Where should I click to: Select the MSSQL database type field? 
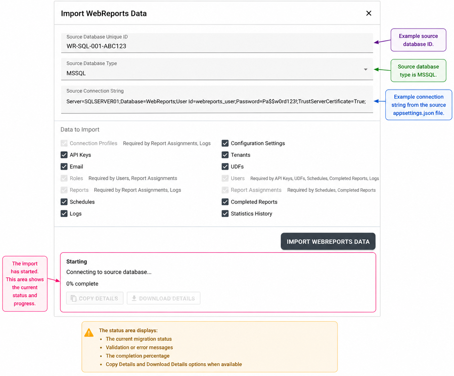(217, 69)
